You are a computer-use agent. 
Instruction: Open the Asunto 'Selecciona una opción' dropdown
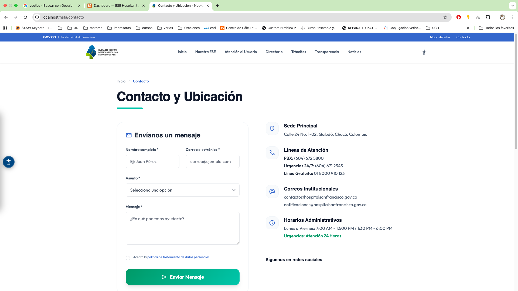tap(182, 190)
